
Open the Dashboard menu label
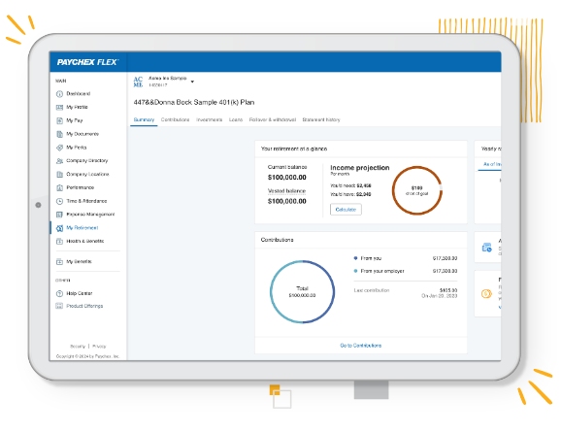79,94
